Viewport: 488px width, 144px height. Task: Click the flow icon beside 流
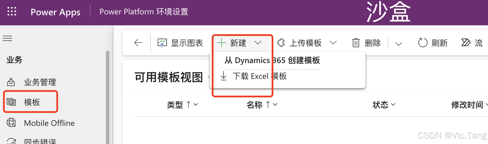466,43
